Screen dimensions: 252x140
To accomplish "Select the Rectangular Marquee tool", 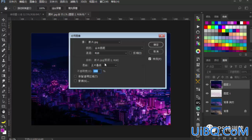I will (x=3, y=25).
